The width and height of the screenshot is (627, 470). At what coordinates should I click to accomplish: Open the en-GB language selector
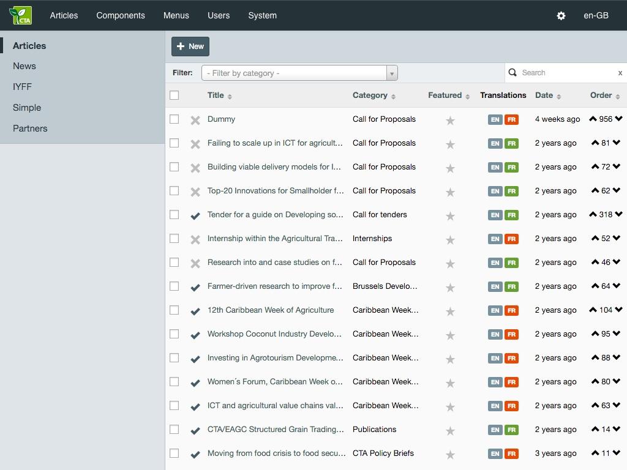point(596,15)
